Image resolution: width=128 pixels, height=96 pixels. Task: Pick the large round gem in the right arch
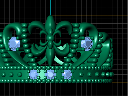[87, 44]
